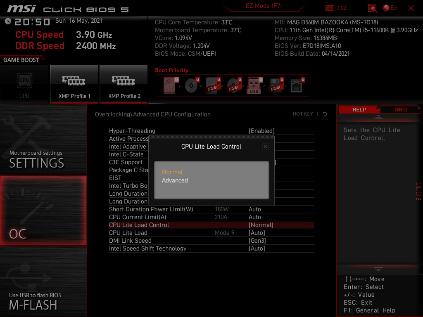Change language via the En globe icon
The image size is (423, 317).
(390, 8)
